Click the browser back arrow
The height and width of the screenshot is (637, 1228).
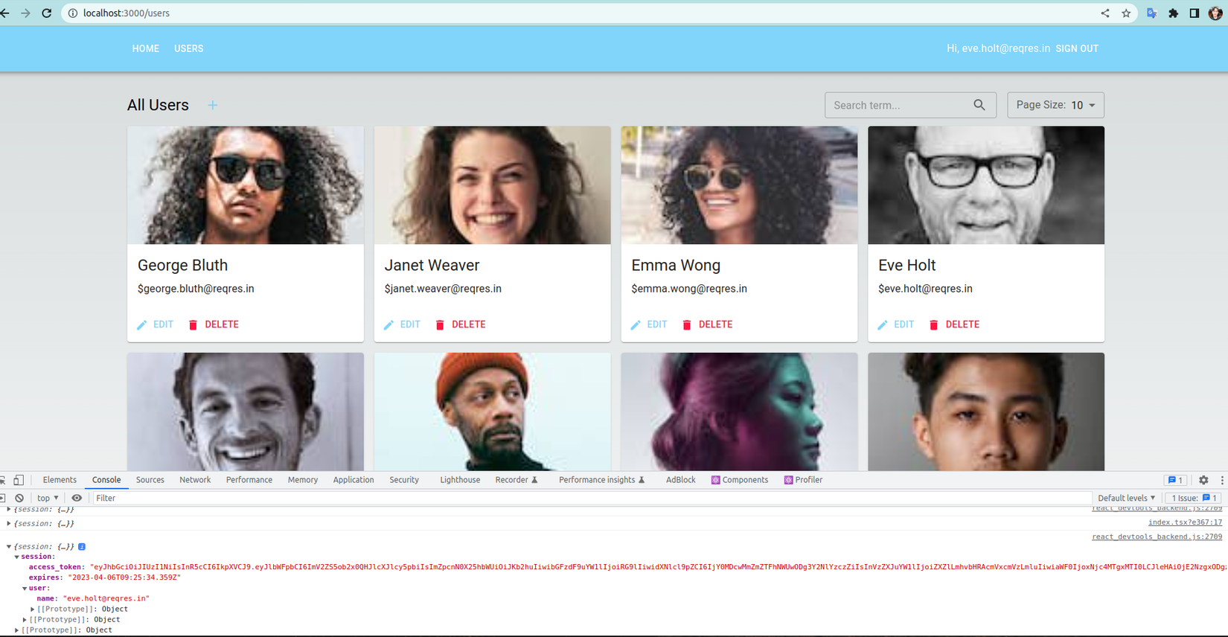click(5, 13)
